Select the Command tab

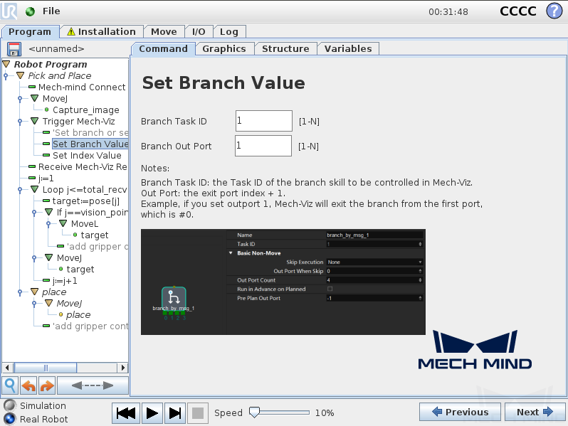pos(163,49)
